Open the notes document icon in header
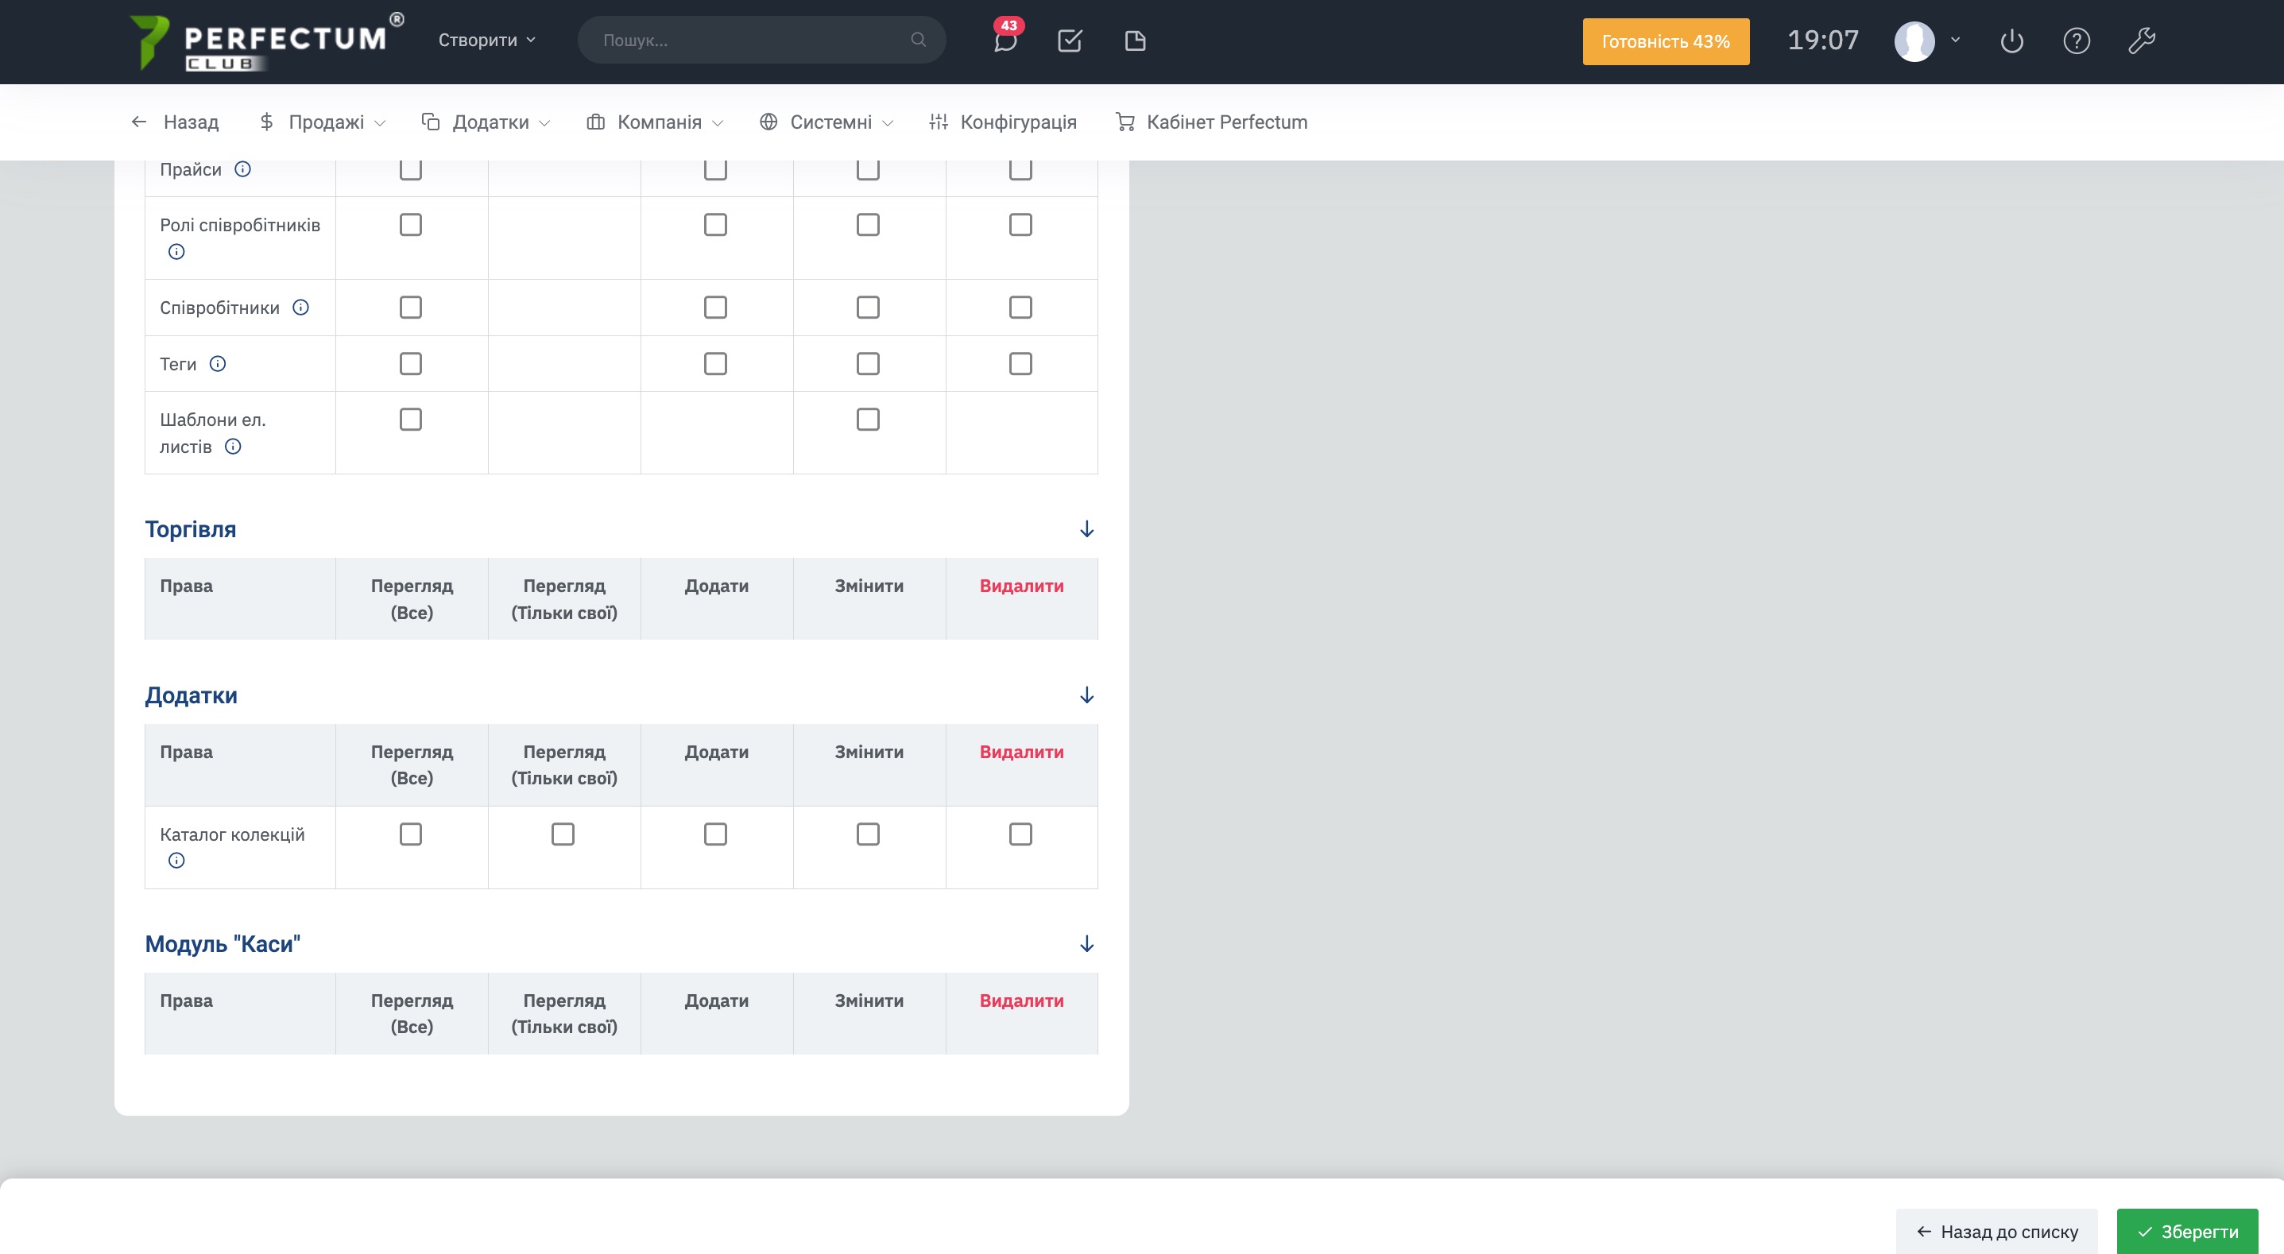 point(1135,41)
